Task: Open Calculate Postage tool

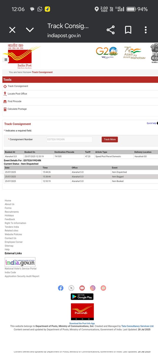Action: click(x=17, y=109)
